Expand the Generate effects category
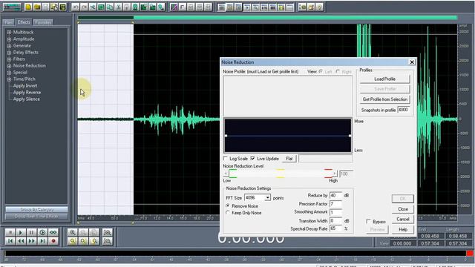The image size is (475, 267). coord(9,46)
